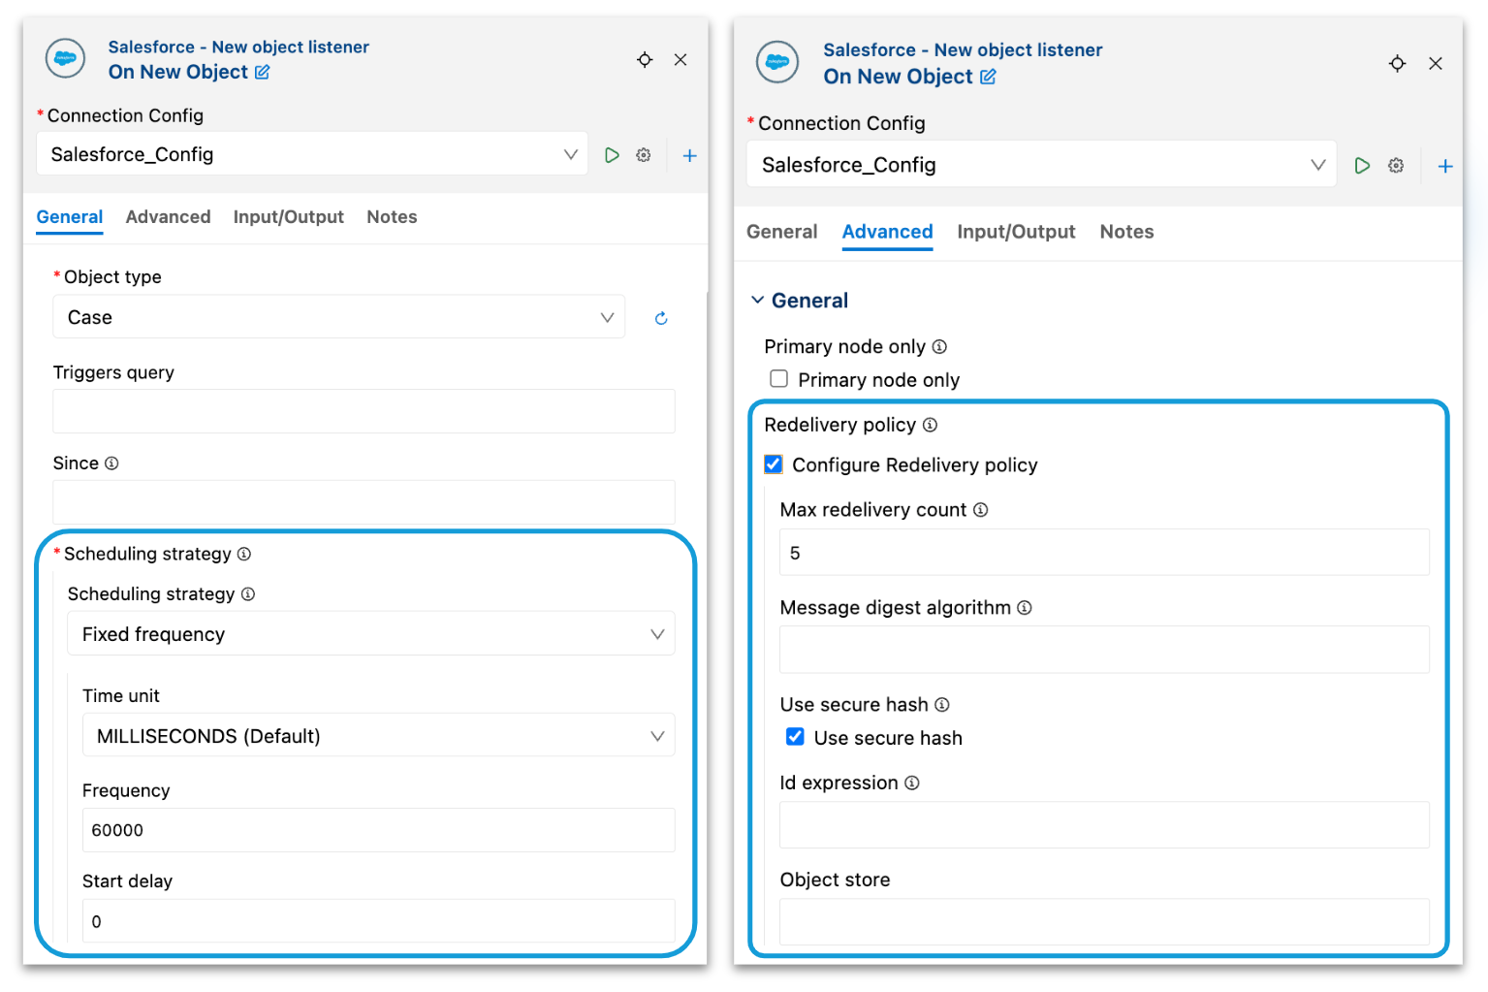Viewport: 1488px width, 992px height.
Task: Edit the On New Object name in left panel
Action: coord(262,72)
